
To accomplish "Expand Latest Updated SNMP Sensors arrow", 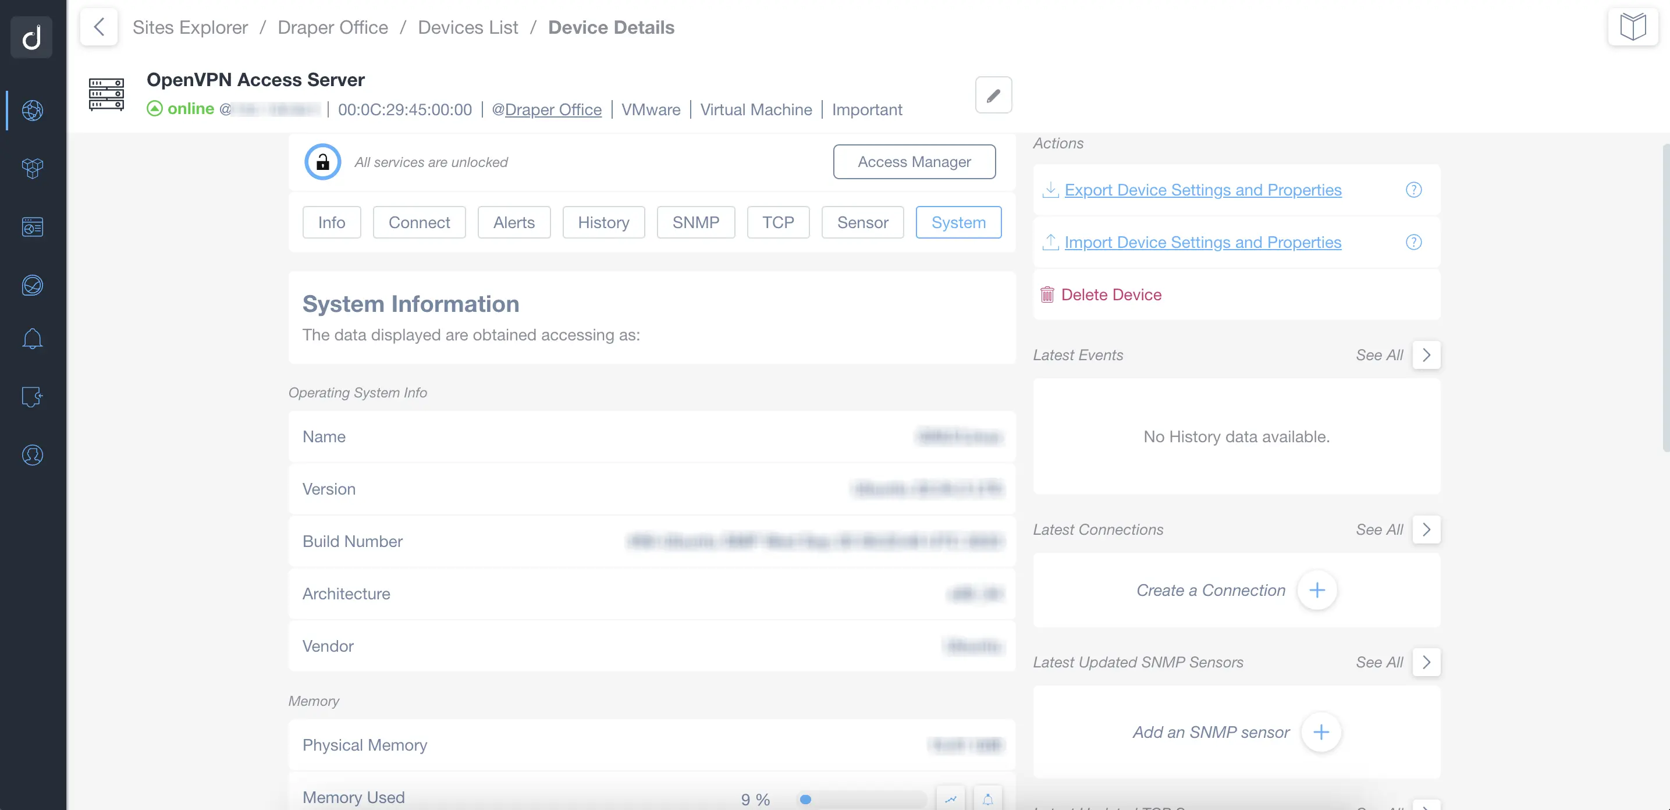I will pyautogui.click(x=1426, y=662).
